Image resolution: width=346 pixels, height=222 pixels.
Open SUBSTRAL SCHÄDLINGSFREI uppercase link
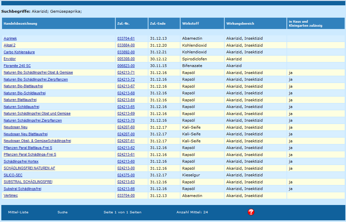coord(28,182)
